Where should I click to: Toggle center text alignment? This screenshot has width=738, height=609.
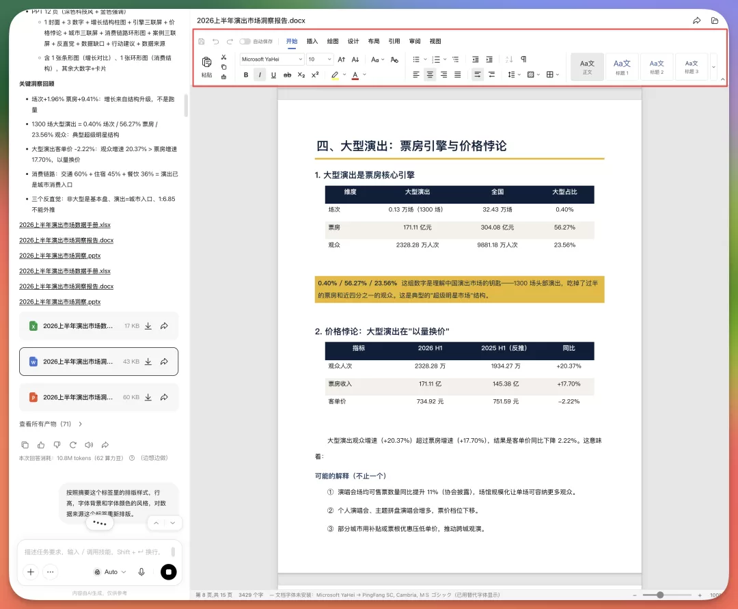pyautogui.click(x=430, y=75)
